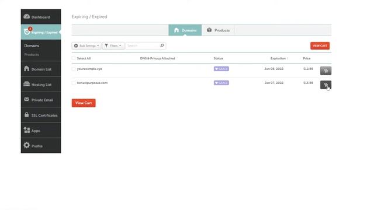
Task: Click the Profile gear icon
Action: [x=27, y=145]
